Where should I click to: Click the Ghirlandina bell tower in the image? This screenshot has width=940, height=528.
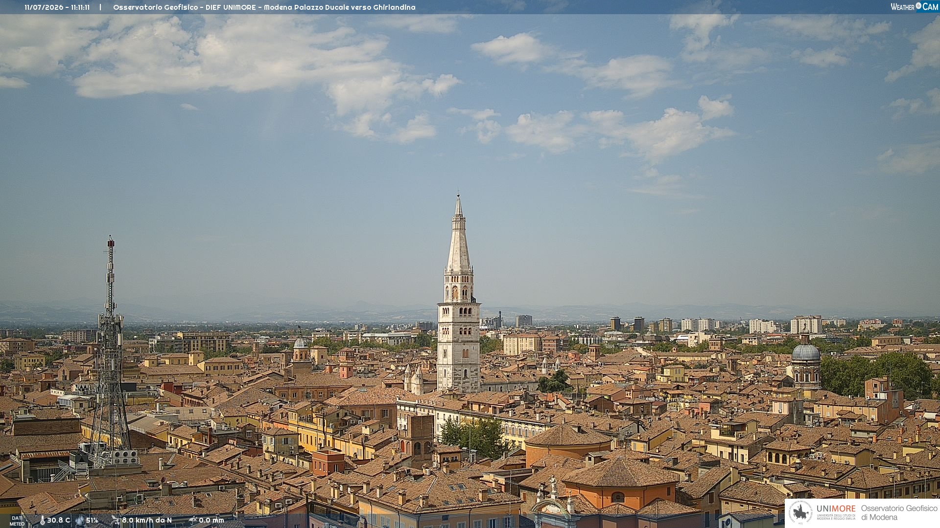click(x=459, y=293)
